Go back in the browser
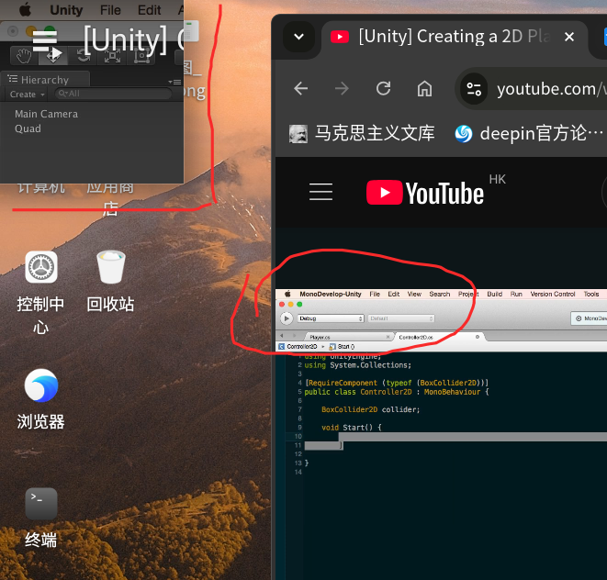This screenshot has height=580, width=607. coord(301,89)
